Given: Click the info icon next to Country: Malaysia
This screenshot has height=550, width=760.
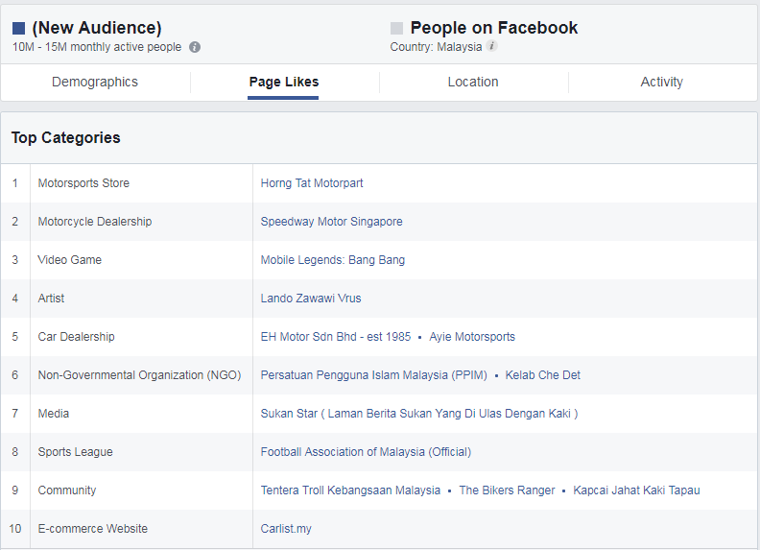Looking at the screenshot, I should [491, 46].
